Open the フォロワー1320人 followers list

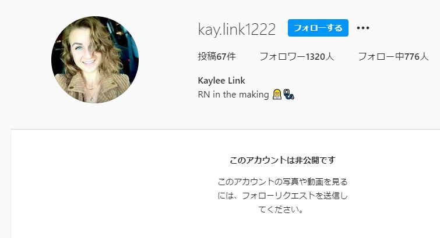click(297, 57)
